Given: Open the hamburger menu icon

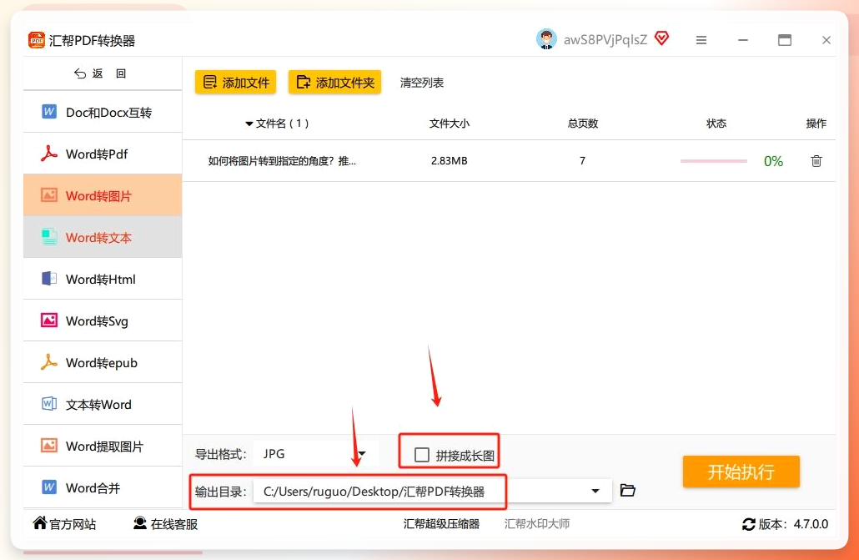Looking at the screenshot, I should click(x=701, y=40).
